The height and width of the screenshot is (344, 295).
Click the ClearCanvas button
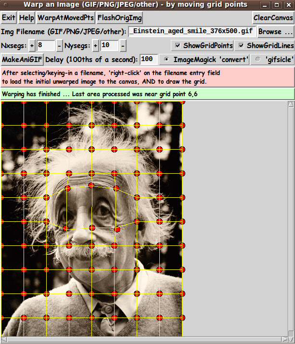click(x=273, y=17)
